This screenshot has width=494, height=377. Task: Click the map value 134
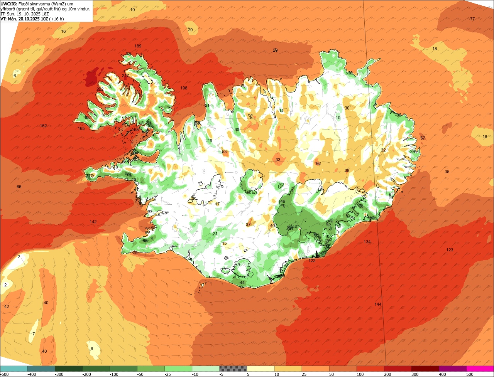(x=367, y=242)
